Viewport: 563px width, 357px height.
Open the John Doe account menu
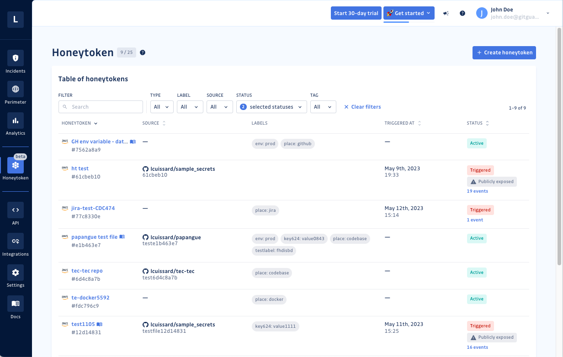coord(512,12)
